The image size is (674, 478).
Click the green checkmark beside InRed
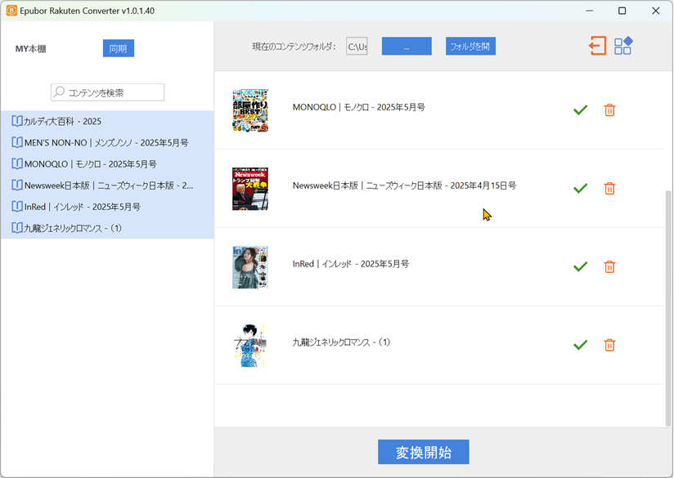580,266
